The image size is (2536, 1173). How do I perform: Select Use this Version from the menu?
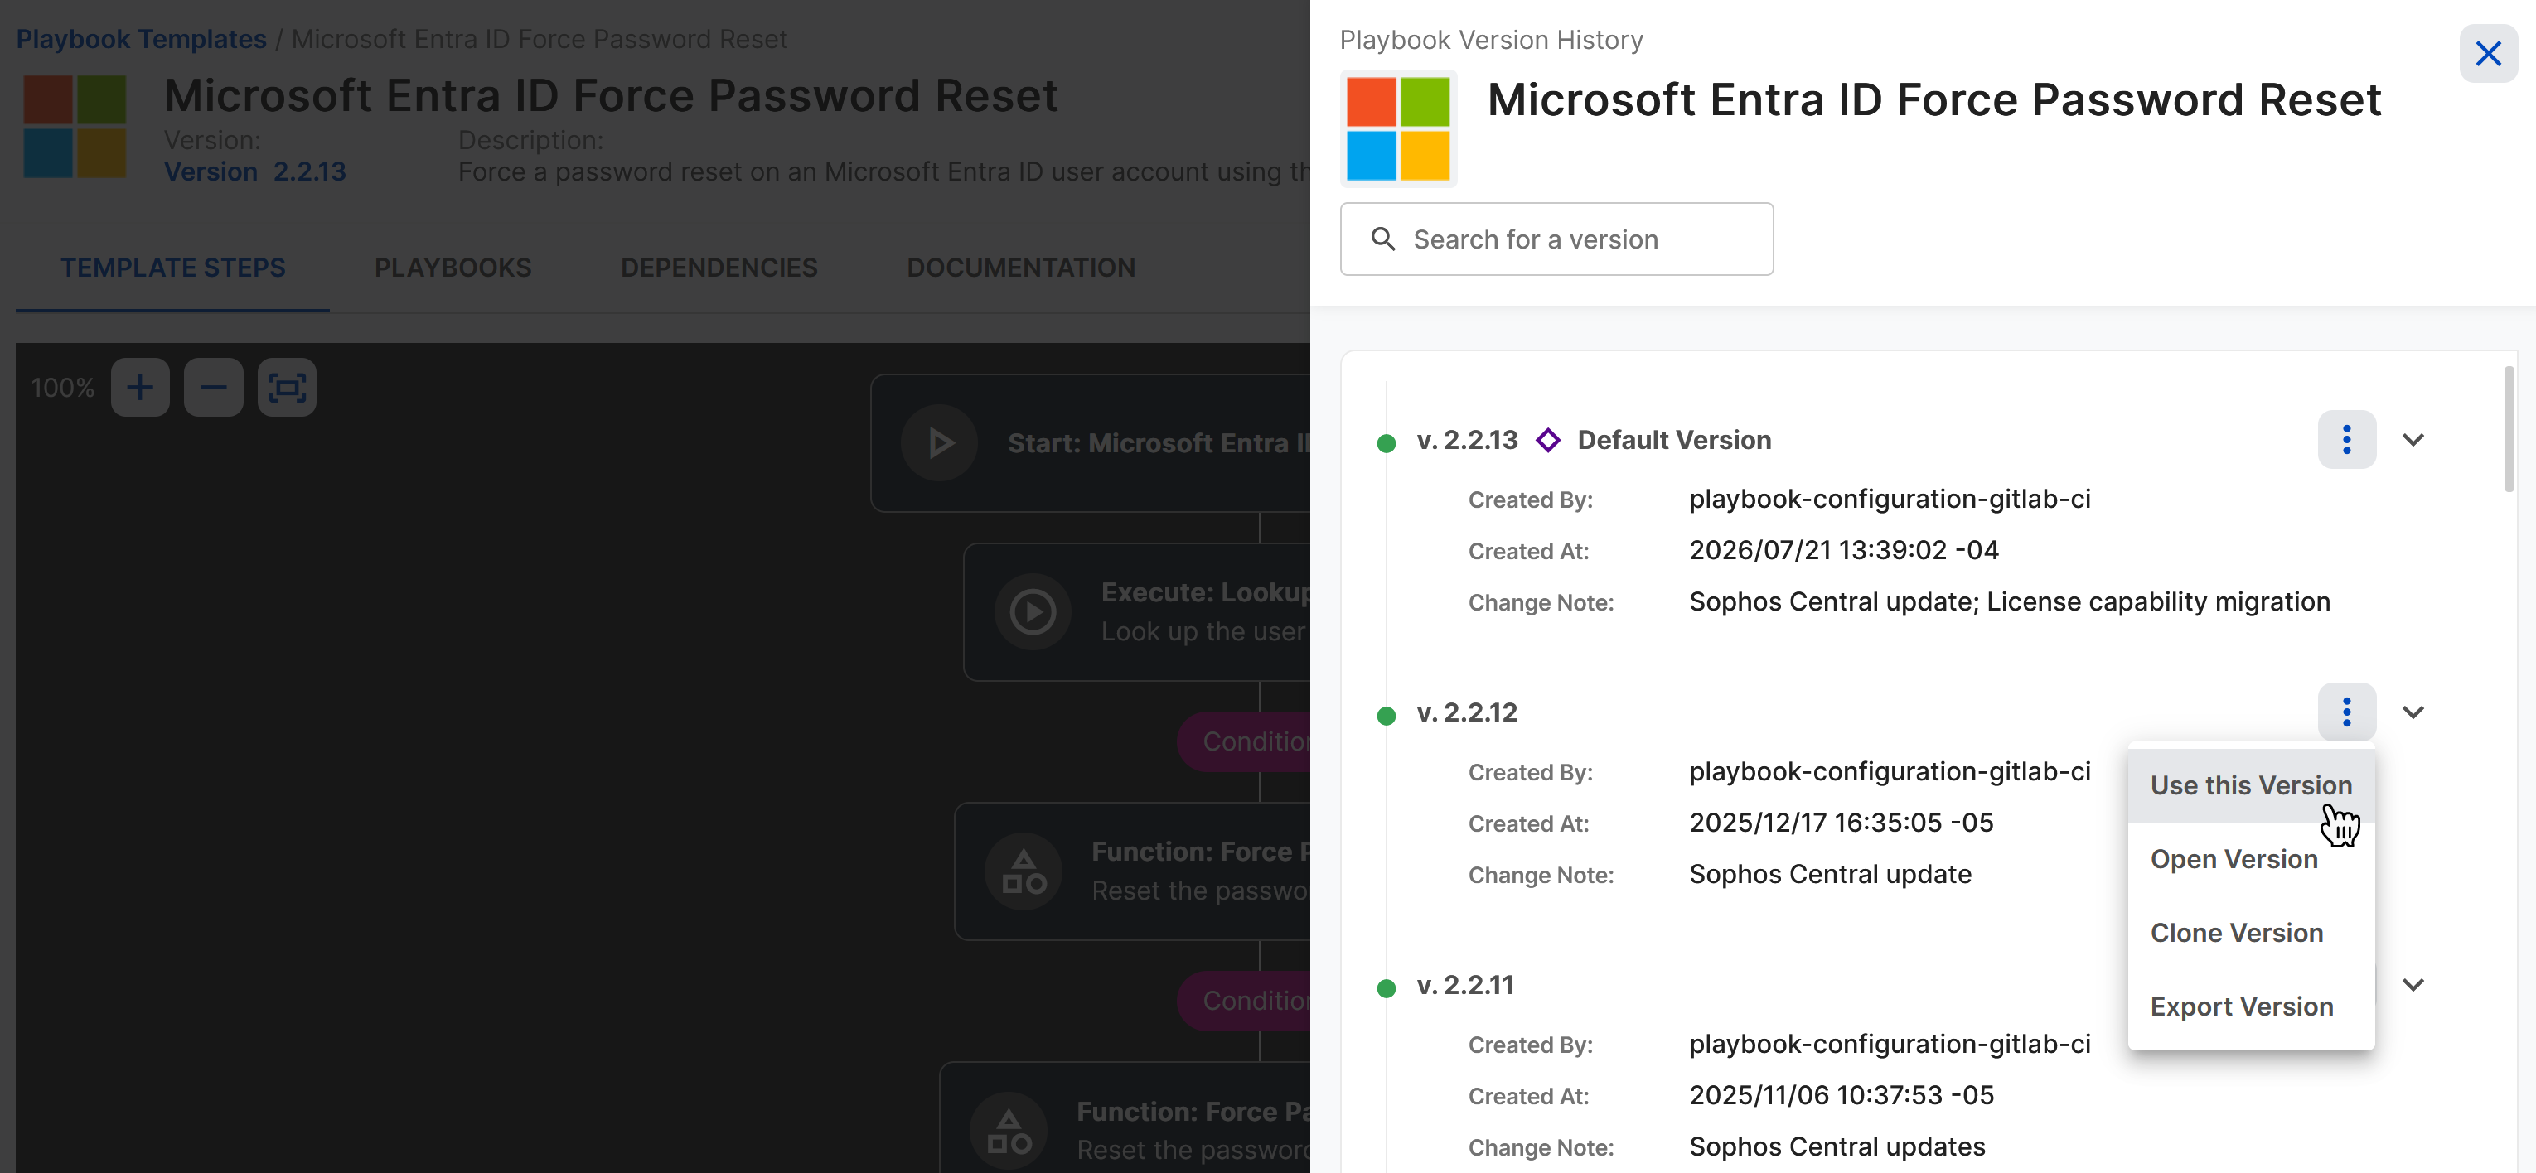2251,785
